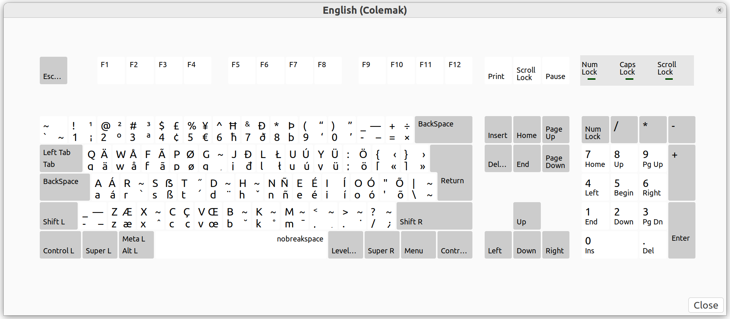Click the Shift L key
This screenshot has width=730, height=319.
click(59, 216)
